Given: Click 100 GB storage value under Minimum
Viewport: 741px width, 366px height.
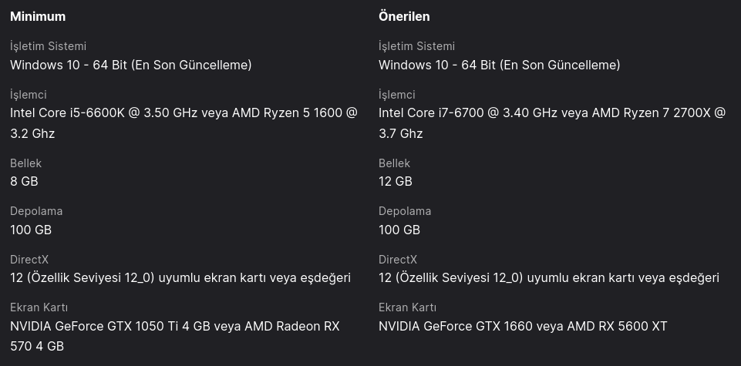Looking at the screenshot, I should 31,230.
